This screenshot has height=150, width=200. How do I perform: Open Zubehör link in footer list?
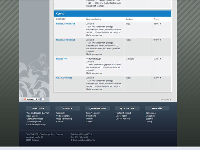click(x=149, y=119)
